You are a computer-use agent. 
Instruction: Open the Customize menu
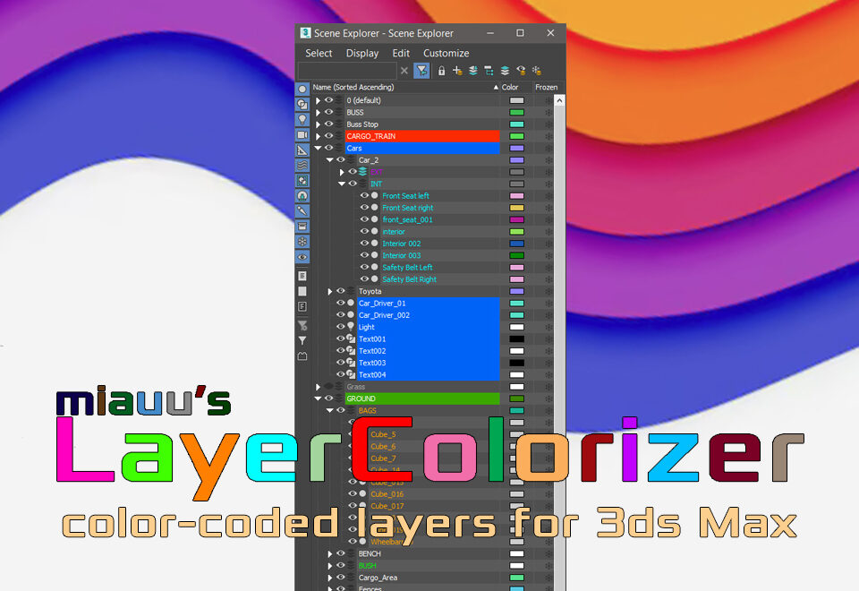[446, 54]
